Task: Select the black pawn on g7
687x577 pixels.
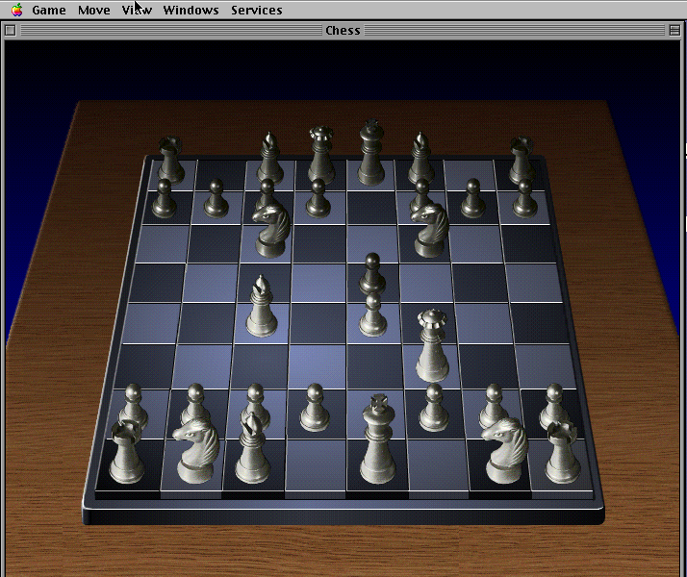Action: (x=472, y=198)
